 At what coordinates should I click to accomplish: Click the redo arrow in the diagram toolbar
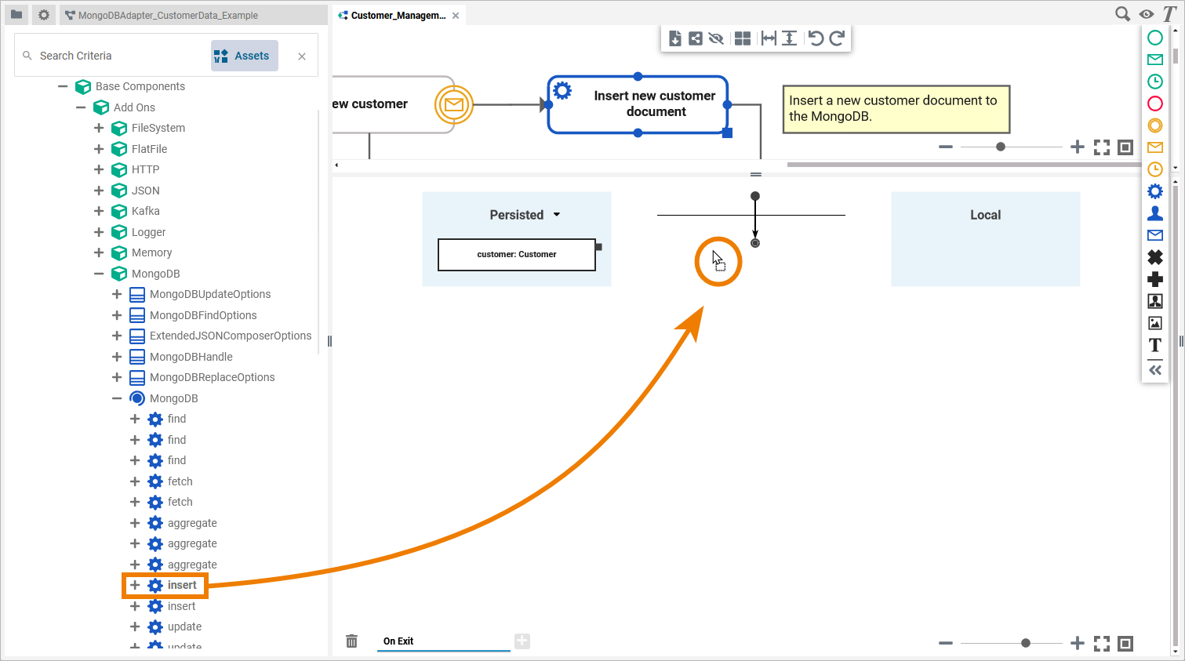(837, 38)
